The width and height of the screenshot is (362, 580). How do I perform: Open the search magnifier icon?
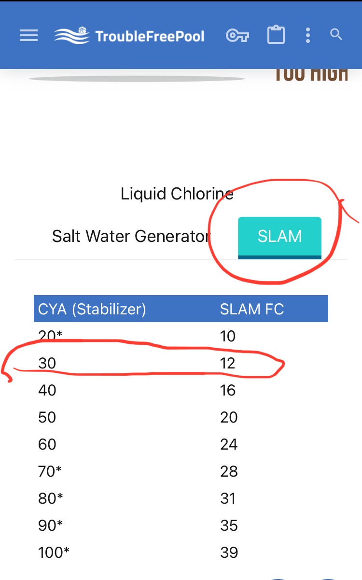(336, 35)
